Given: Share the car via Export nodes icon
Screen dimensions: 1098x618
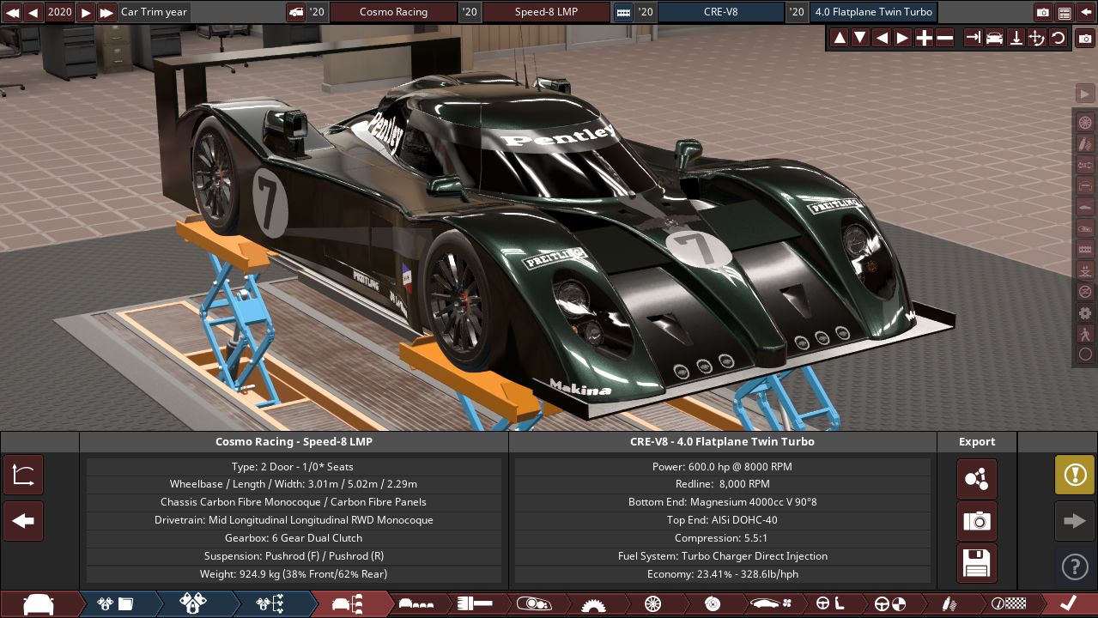Looking at the screenshot, I should coord(977,479).
